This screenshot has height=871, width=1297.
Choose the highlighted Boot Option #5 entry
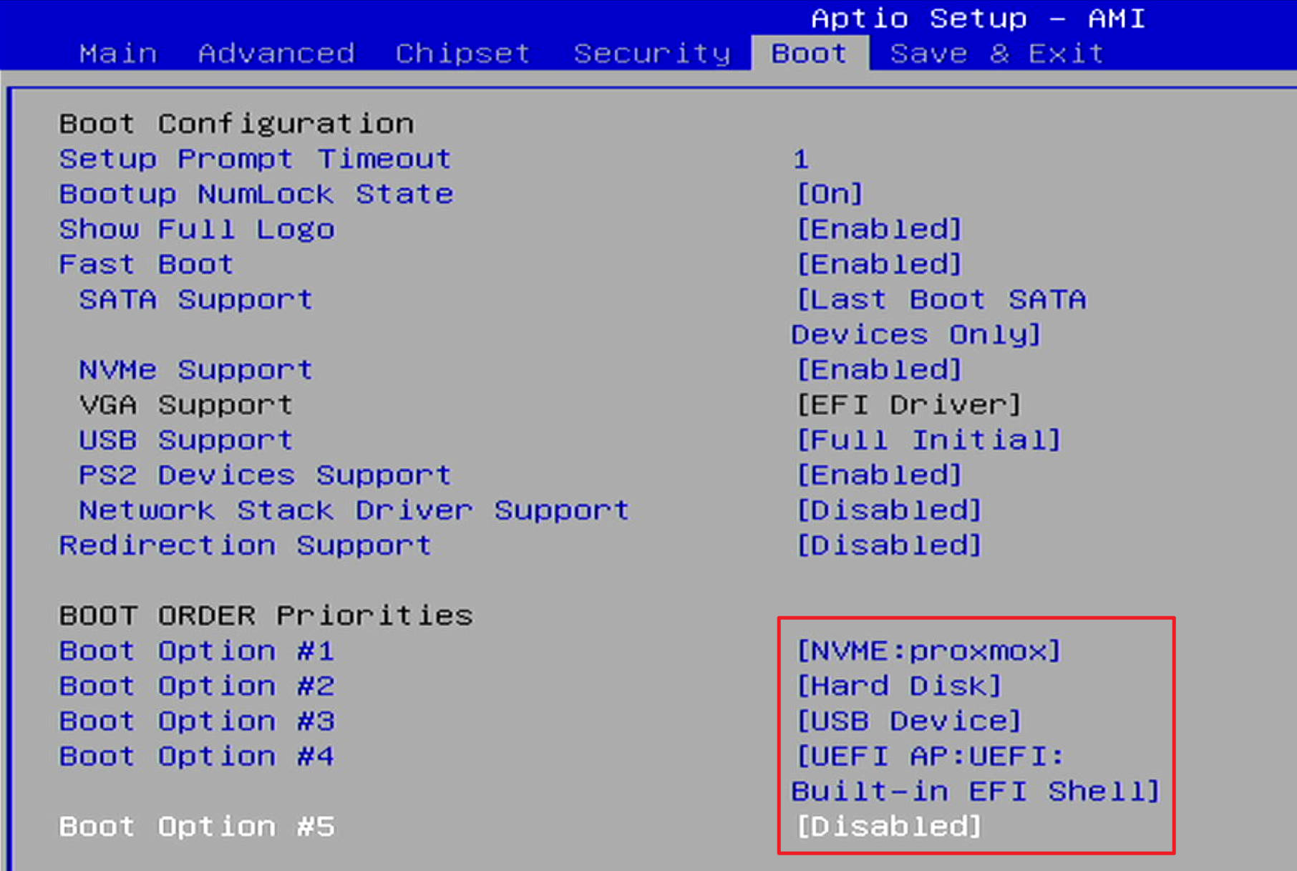[197, 827]
